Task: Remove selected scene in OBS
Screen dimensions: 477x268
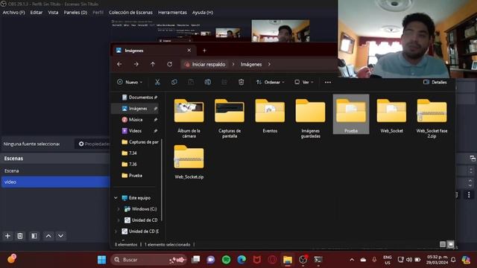Action: coord(20,236)
